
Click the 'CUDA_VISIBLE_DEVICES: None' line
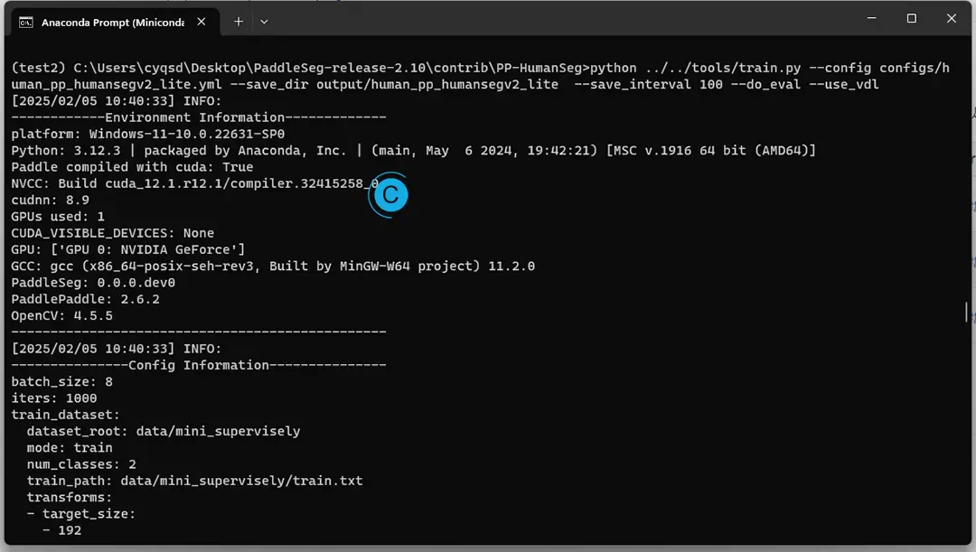tap(113, 233)
